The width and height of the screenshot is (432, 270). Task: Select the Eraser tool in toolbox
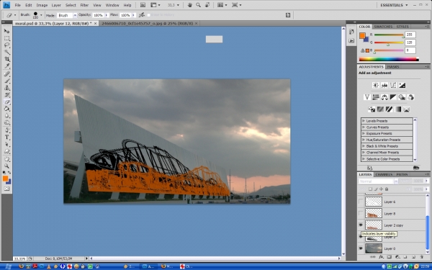(7, 102)
